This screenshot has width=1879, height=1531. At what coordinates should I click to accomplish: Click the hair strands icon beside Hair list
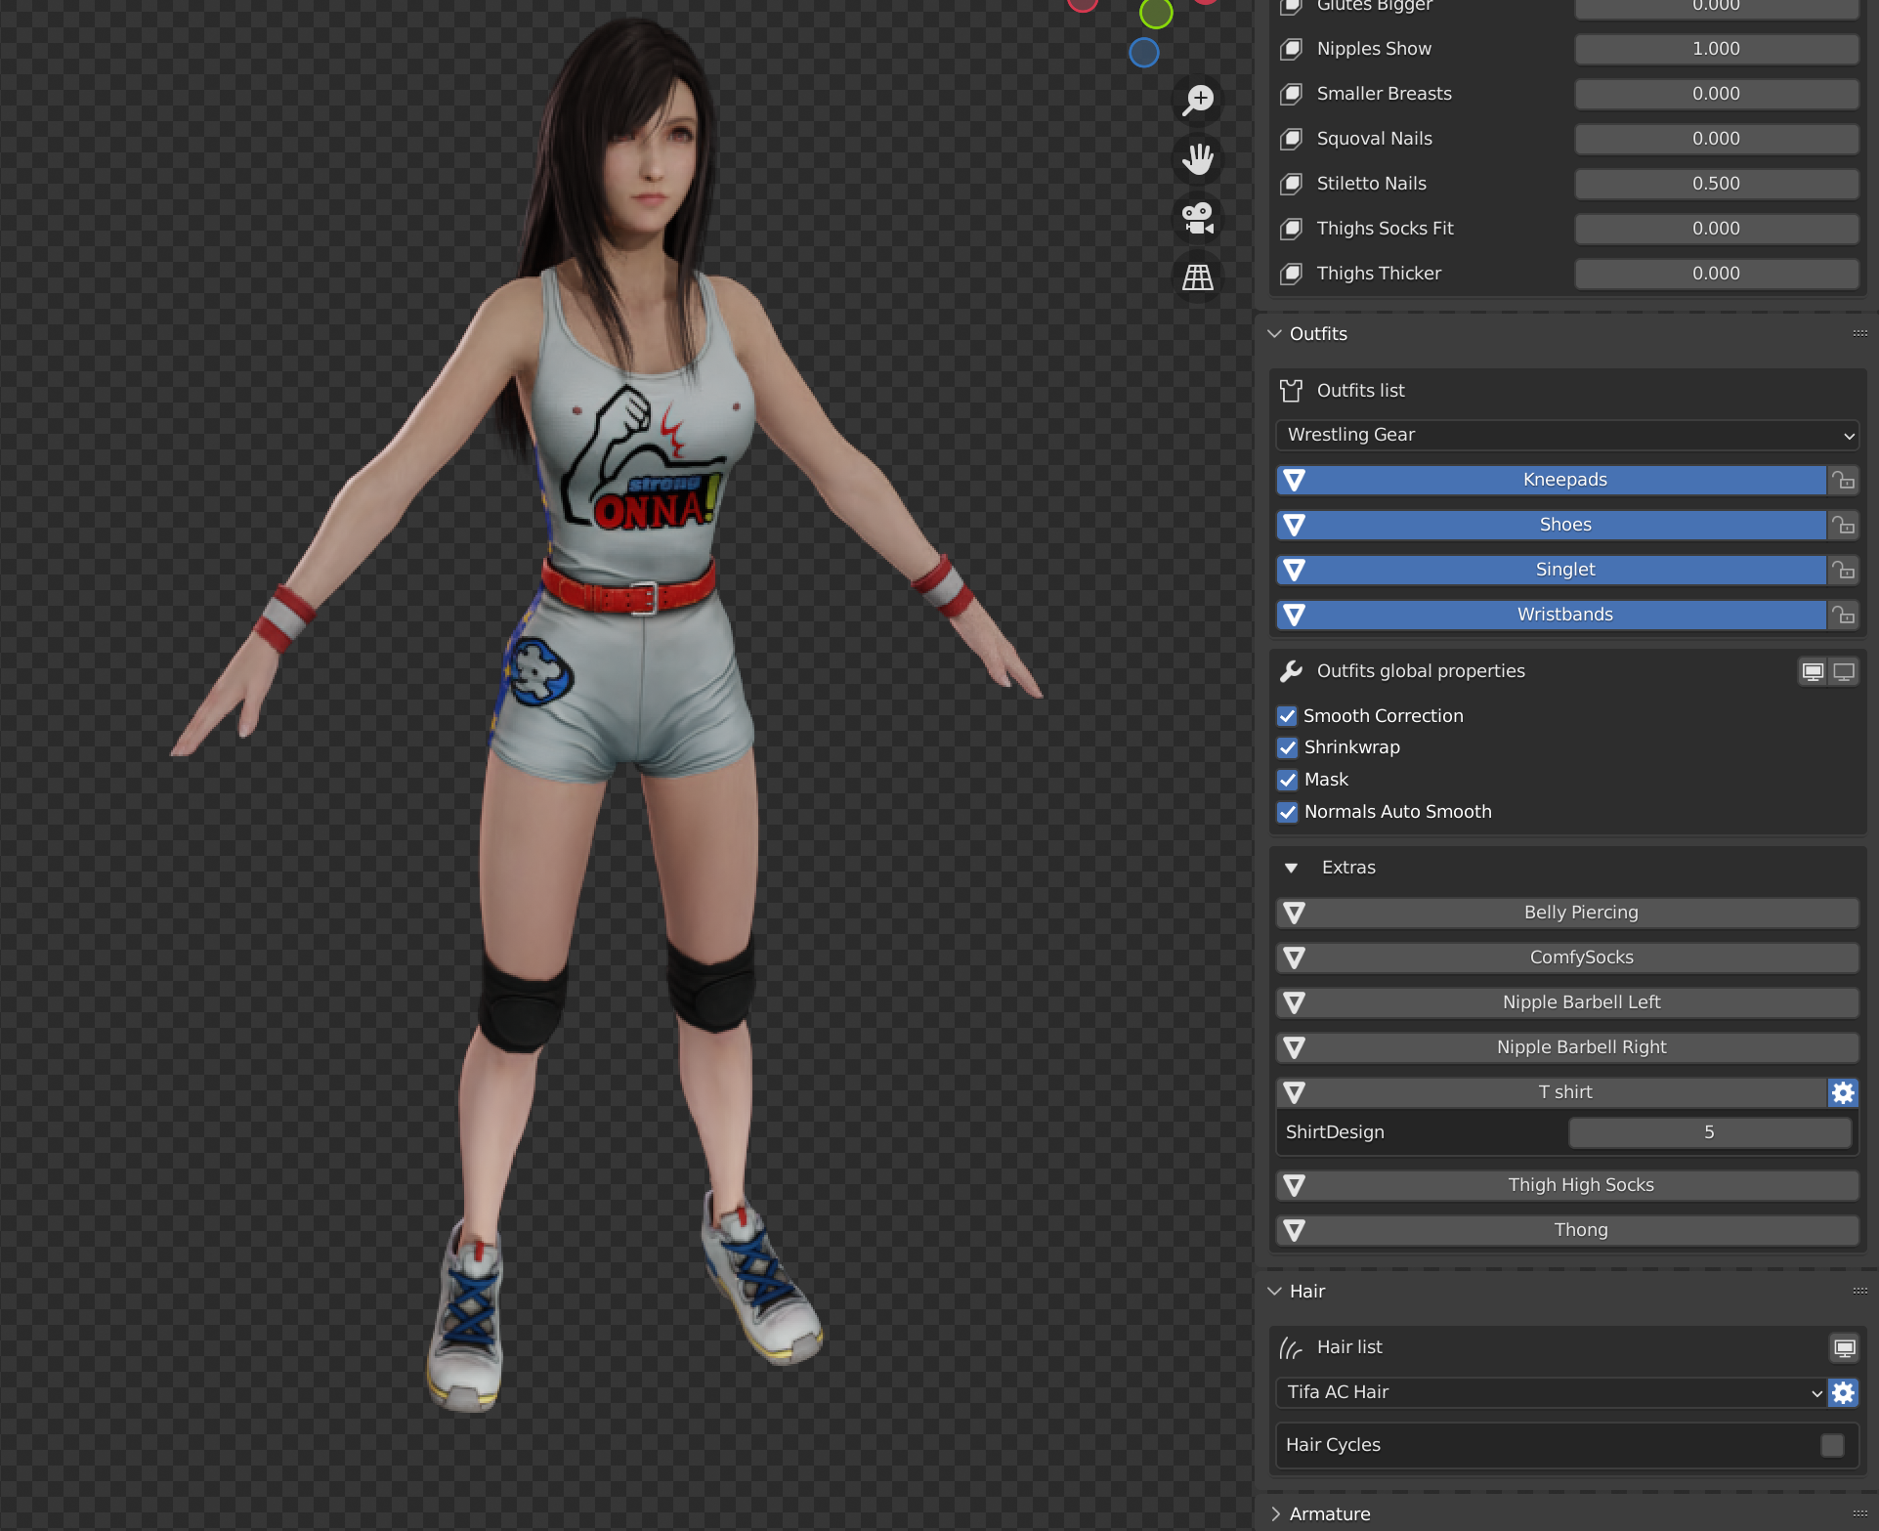coord(1292,1348)
